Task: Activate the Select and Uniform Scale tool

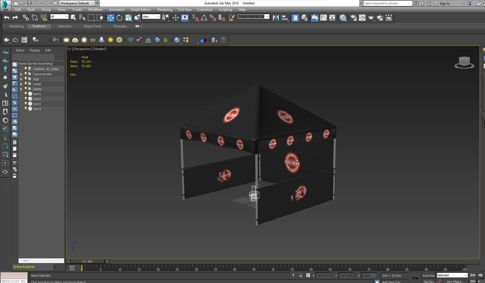Action: (x=128, y=18)
